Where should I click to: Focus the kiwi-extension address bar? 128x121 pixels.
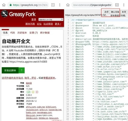[92, 5]
